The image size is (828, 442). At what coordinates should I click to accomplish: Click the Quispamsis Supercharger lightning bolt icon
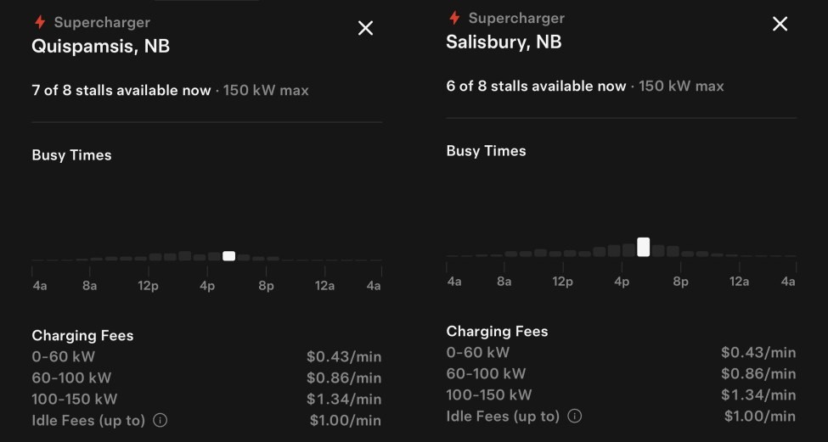[40, 22]
